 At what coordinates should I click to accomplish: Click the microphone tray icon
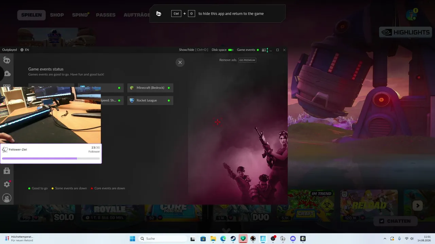[399, 239]
